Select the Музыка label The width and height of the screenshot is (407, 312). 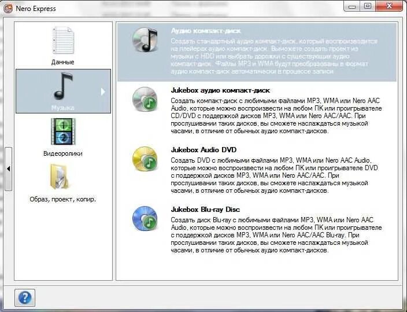62,108
